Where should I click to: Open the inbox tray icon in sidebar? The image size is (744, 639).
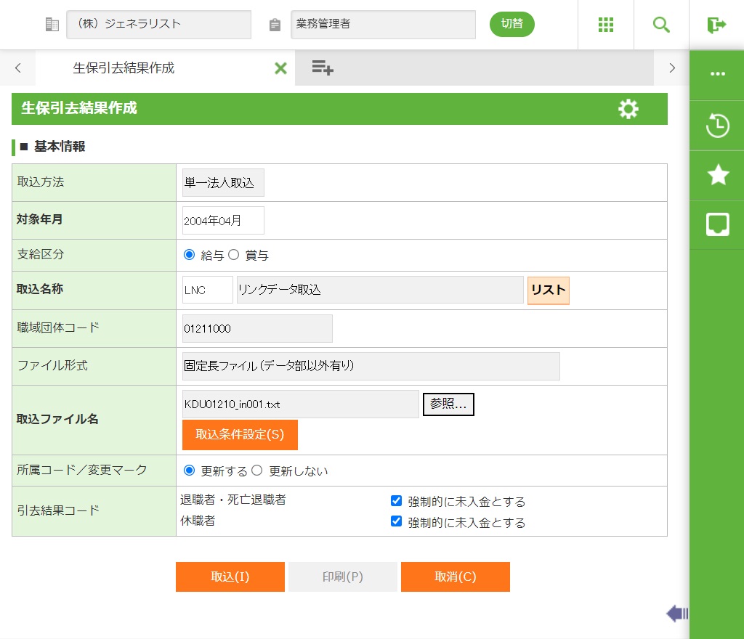click(x=717, y=224)
